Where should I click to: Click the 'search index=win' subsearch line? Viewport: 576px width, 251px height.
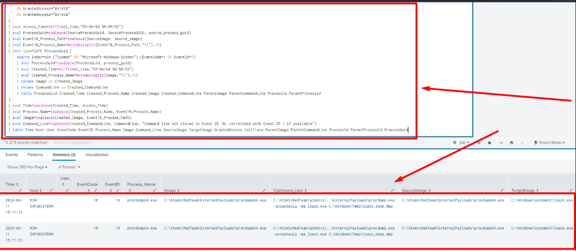pyautogui.click(x=105, y=57)
